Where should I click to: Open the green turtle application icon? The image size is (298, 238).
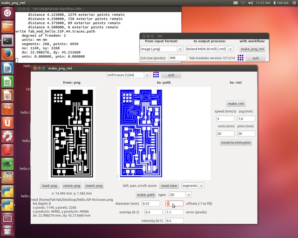[x=7, y=164]
